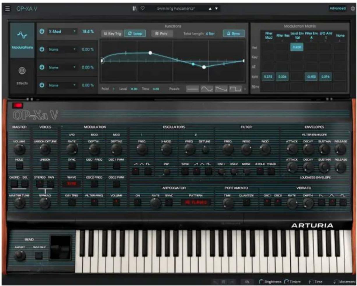Toggle OSC1 FREQ modulation button
357x286 pixels.
click(94, 166)
